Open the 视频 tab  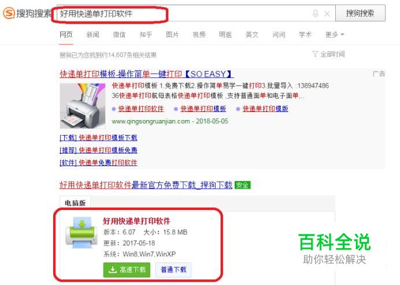[x=199, y=35]
